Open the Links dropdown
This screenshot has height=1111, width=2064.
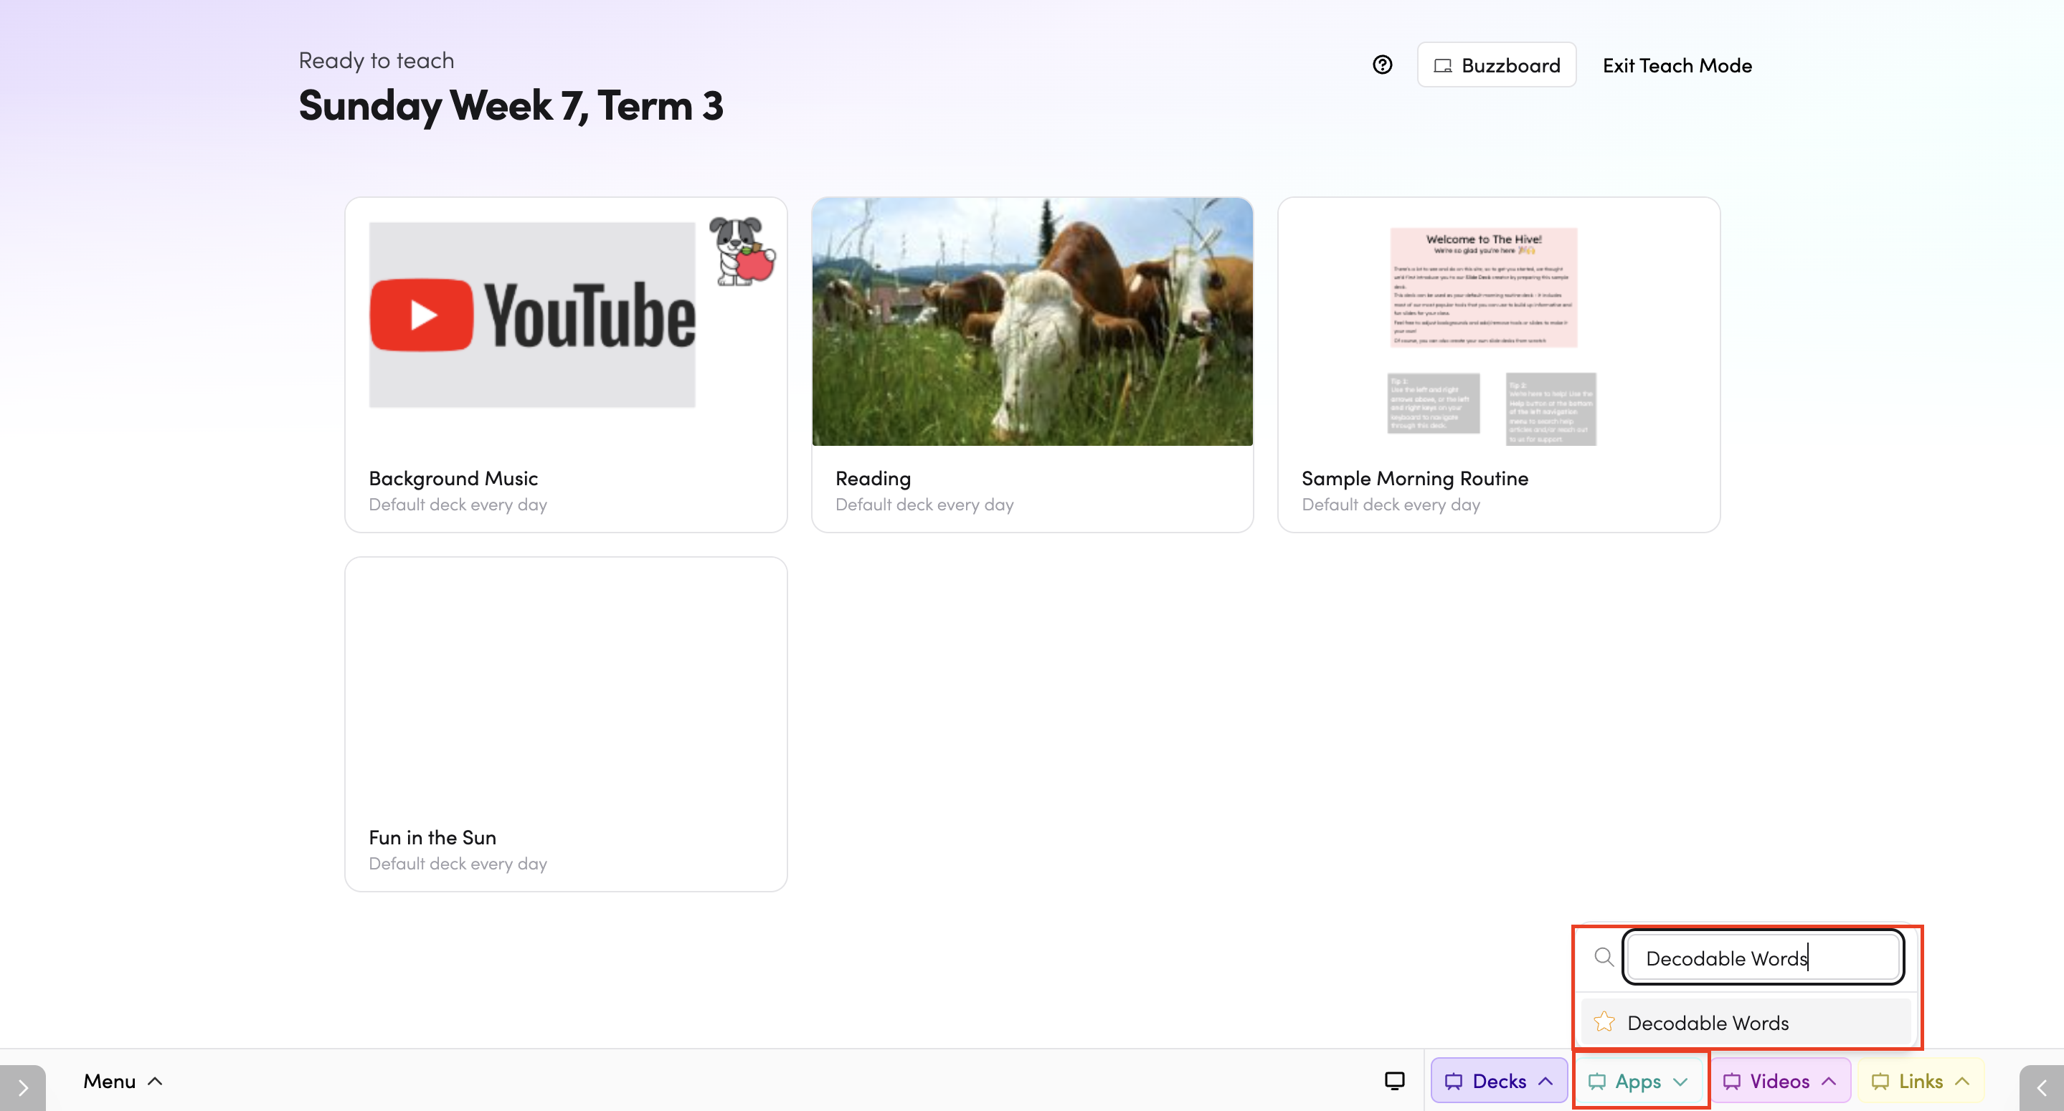(1921, 1081)
